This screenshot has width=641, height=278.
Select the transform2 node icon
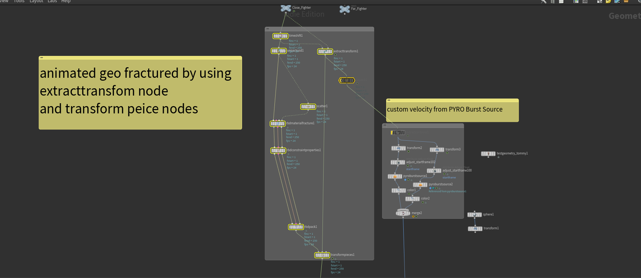click(399, 148)
